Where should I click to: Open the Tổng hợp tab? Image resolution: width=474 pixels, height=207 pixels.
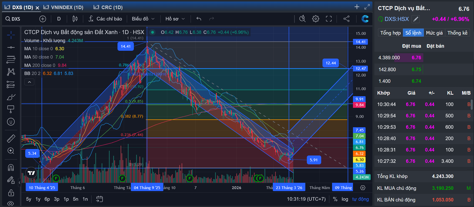[390, 33]
